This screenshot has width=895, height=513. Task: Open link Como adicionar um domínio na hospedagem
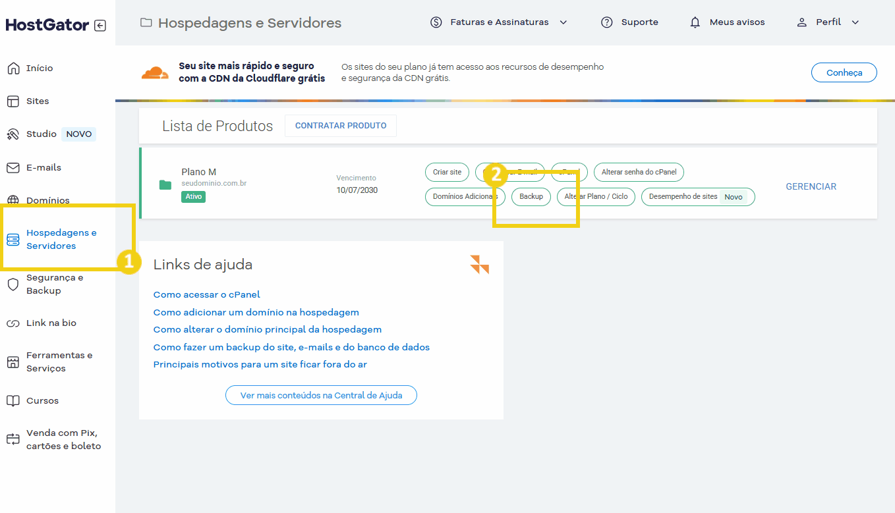(256, 313)
